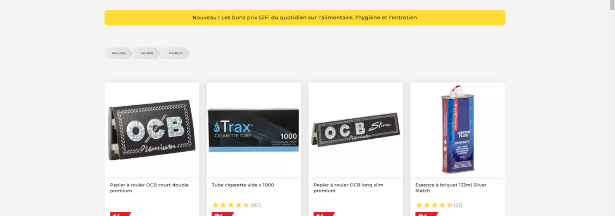Open the OCB court double premium image
This screenshot has height=216, width=615.
152,130
